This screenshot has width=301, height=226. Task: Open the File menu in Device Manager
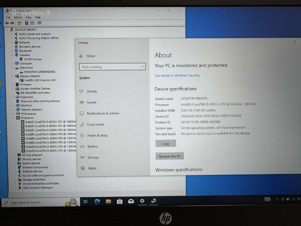8,17
